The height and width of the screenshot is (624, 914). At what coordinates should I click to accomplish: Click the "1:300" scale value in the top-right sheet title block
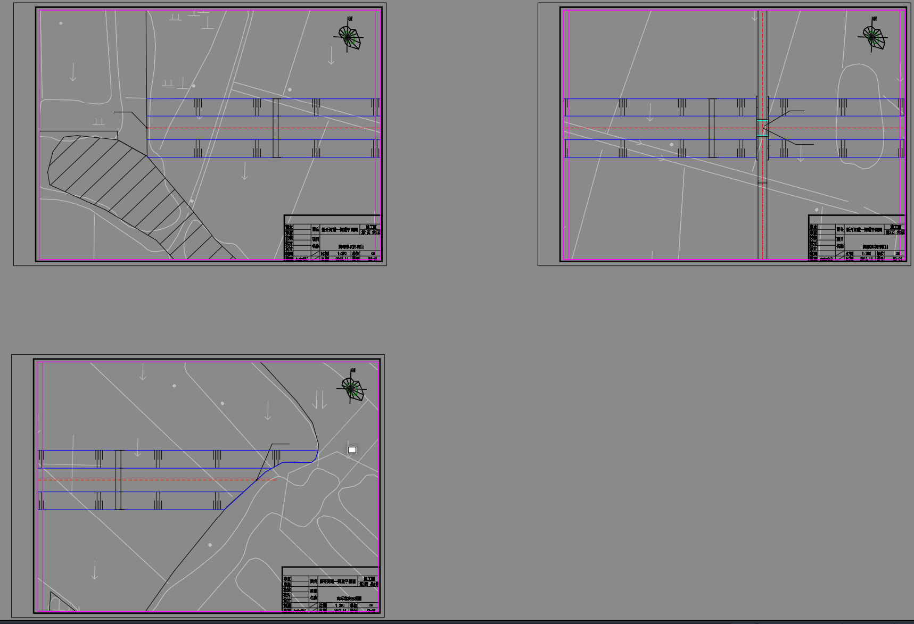(x=867, y=254)
